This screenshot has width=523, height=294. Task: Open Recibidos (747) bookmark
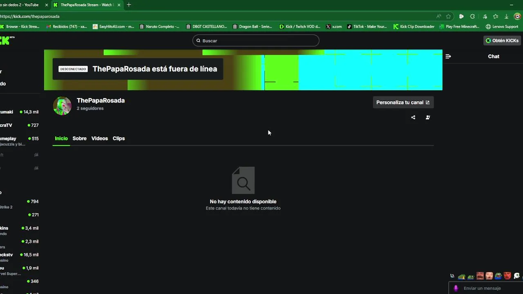pos(67,27)
